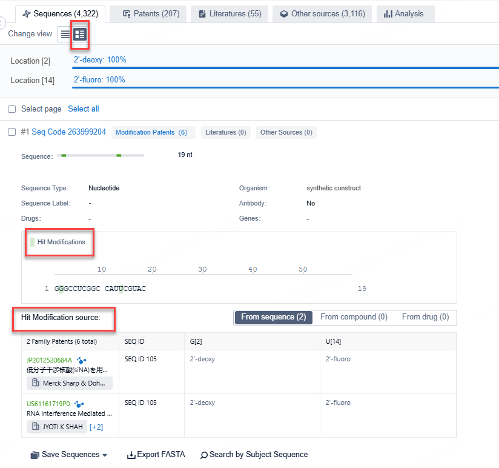Click the Export FASTA download icon
The image size is (499, 468).
[131, 455]
